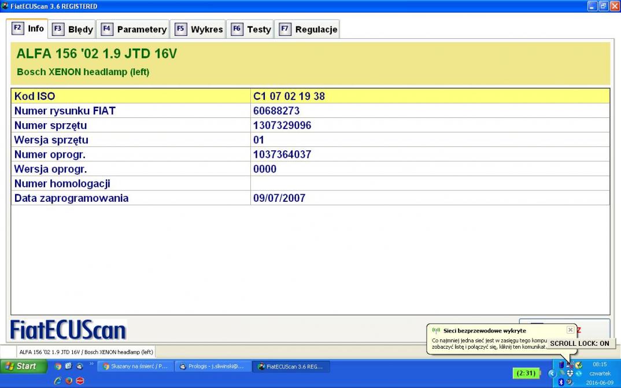
Task: Click the 'Sieci bezprzewodowe wykryte' balloon title
Action: click(485, 331)
